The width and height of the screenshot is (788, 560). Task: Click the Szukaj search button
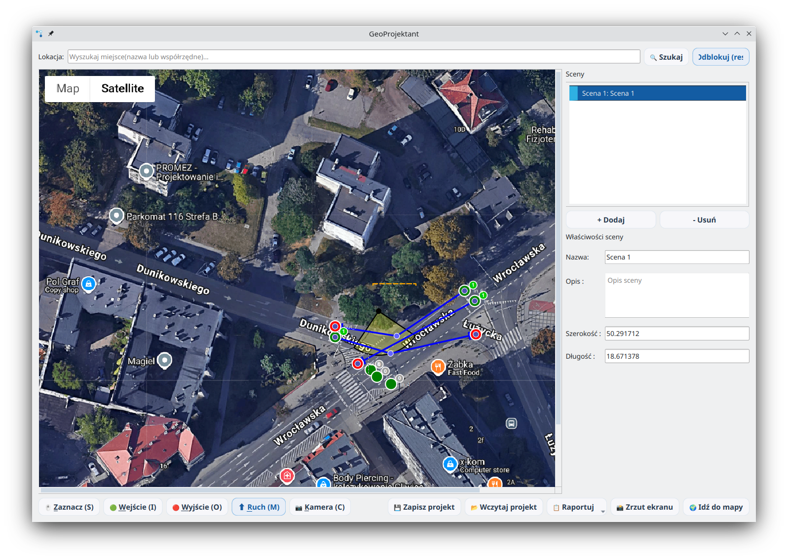(x=666, y=57)
